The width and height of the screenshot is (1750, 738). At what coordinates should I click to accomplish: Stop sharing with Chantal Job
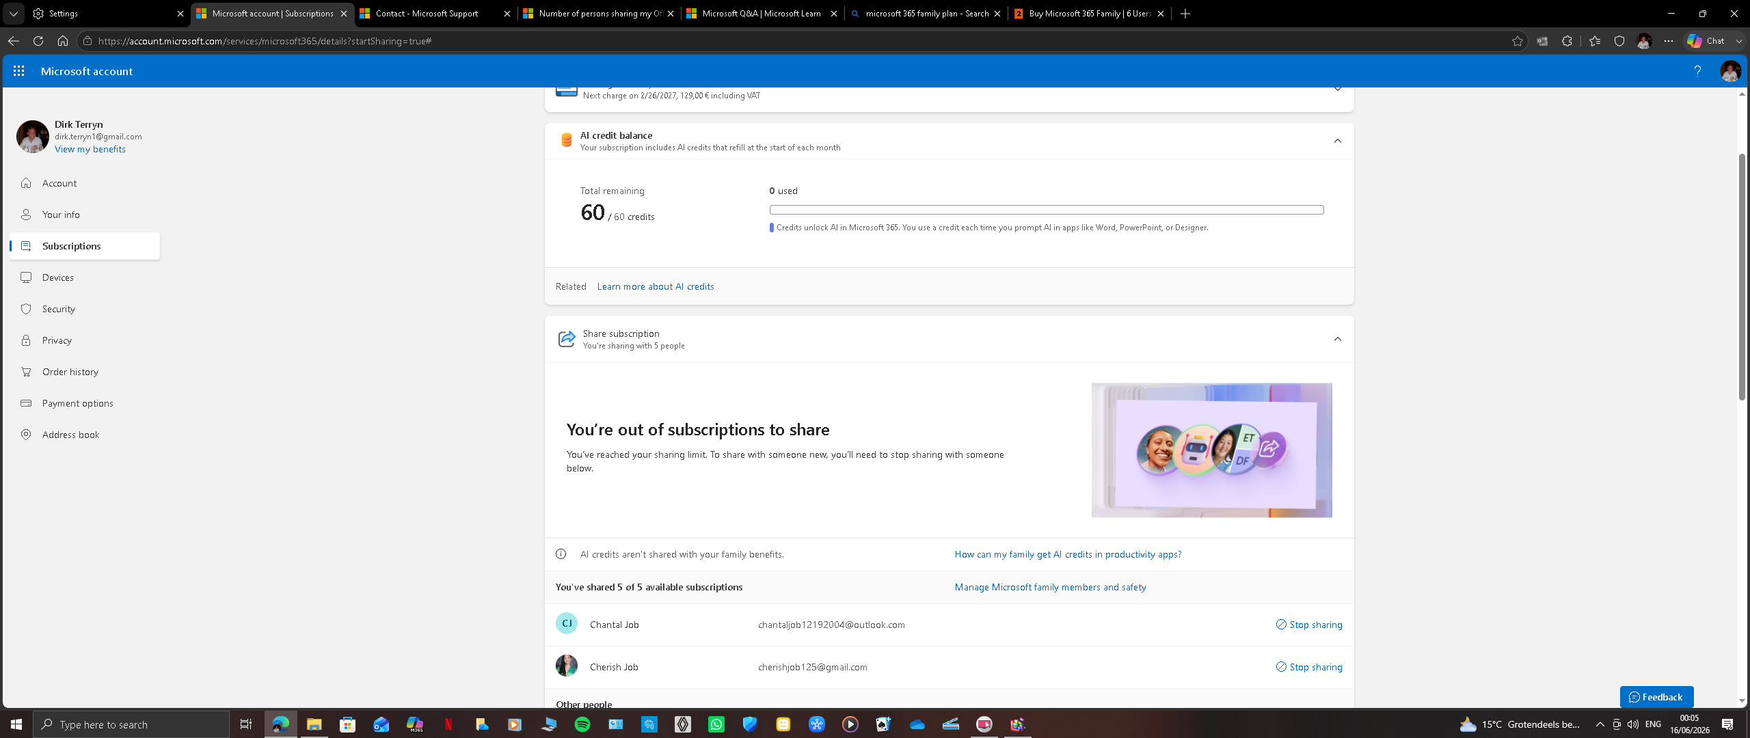tap(1309, 625)
